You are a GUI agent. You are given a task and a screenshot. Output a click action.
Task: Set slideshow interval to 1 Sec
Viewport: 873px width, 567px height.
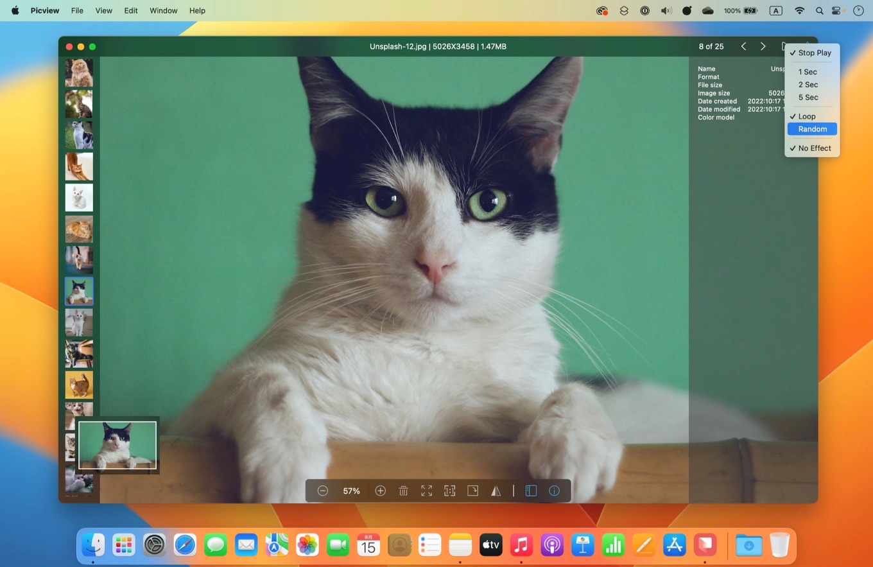[x=812, y=72]
